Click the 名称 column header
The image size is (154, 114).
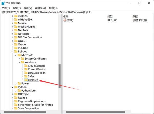(66, 16)
